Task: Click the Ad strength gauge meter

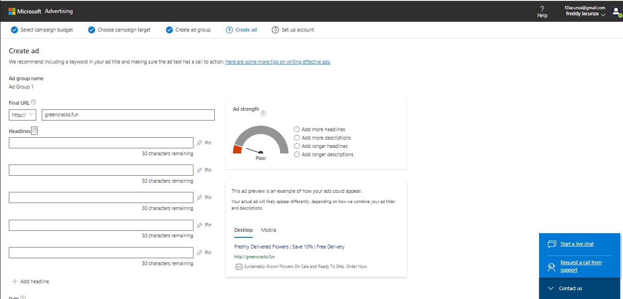Action: (x=260, y=141)
